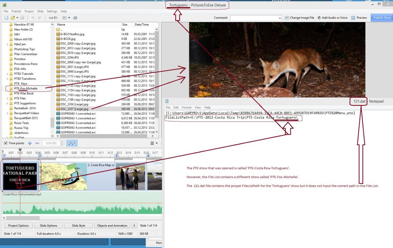
Task: Open the Publish menu
Action: (x=16, y=11)
